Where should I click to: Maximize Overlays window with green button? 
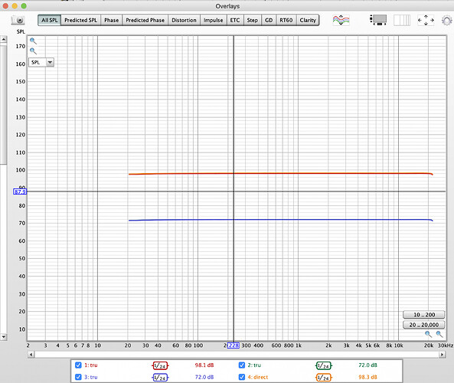click(24, 6)
